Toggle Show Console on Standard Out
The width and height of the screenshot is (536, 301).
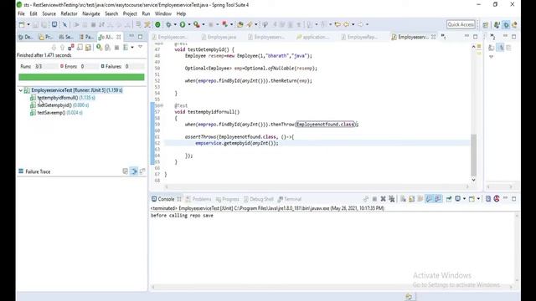tap(429, 199)
